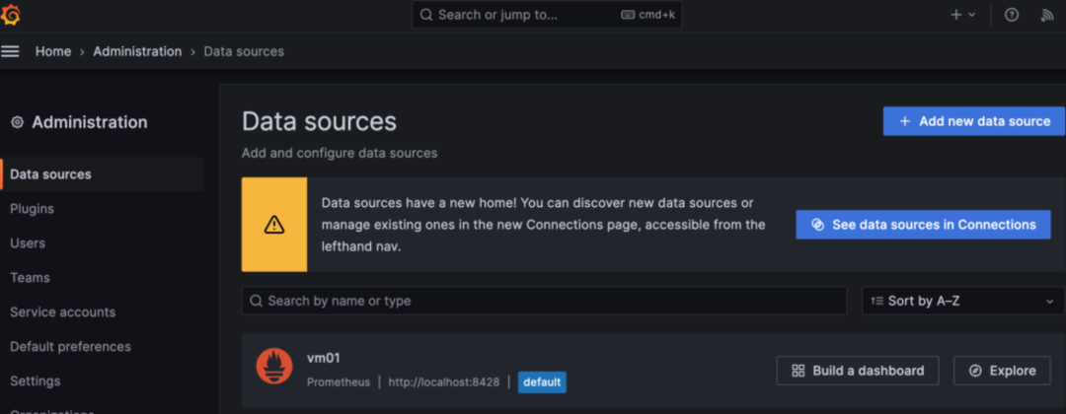Go to Administration breadcrumb
The image size is (1066, 414).
137,51
